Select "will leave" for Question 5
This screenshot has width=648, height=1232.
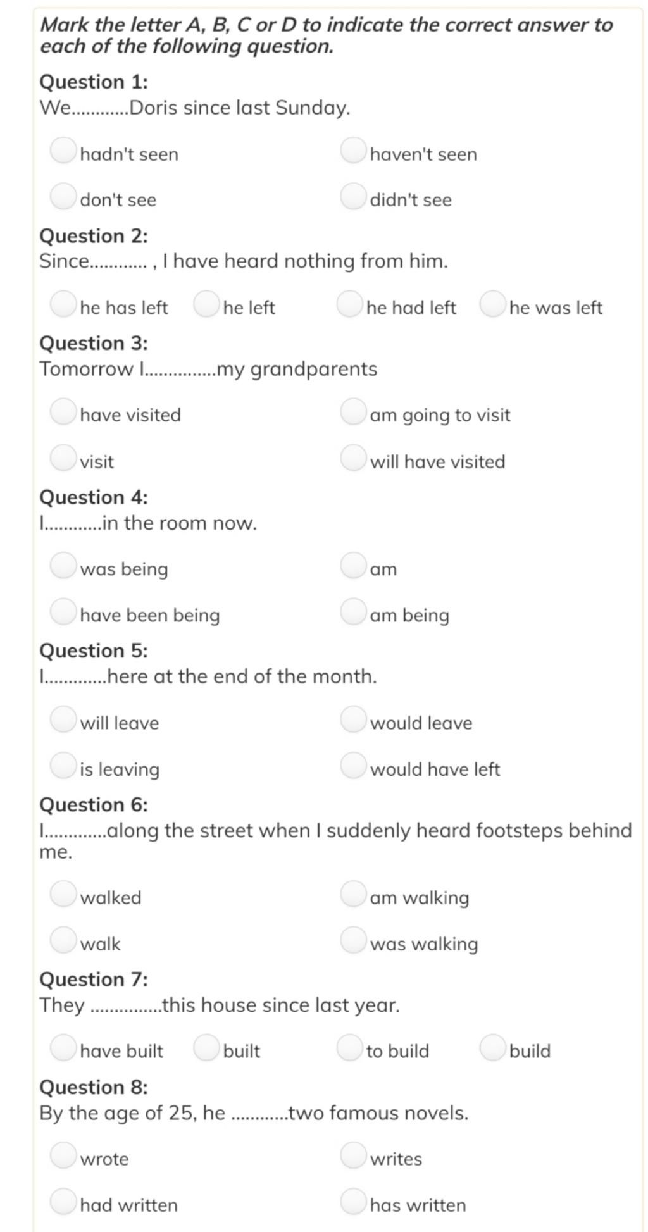[63, 719]
